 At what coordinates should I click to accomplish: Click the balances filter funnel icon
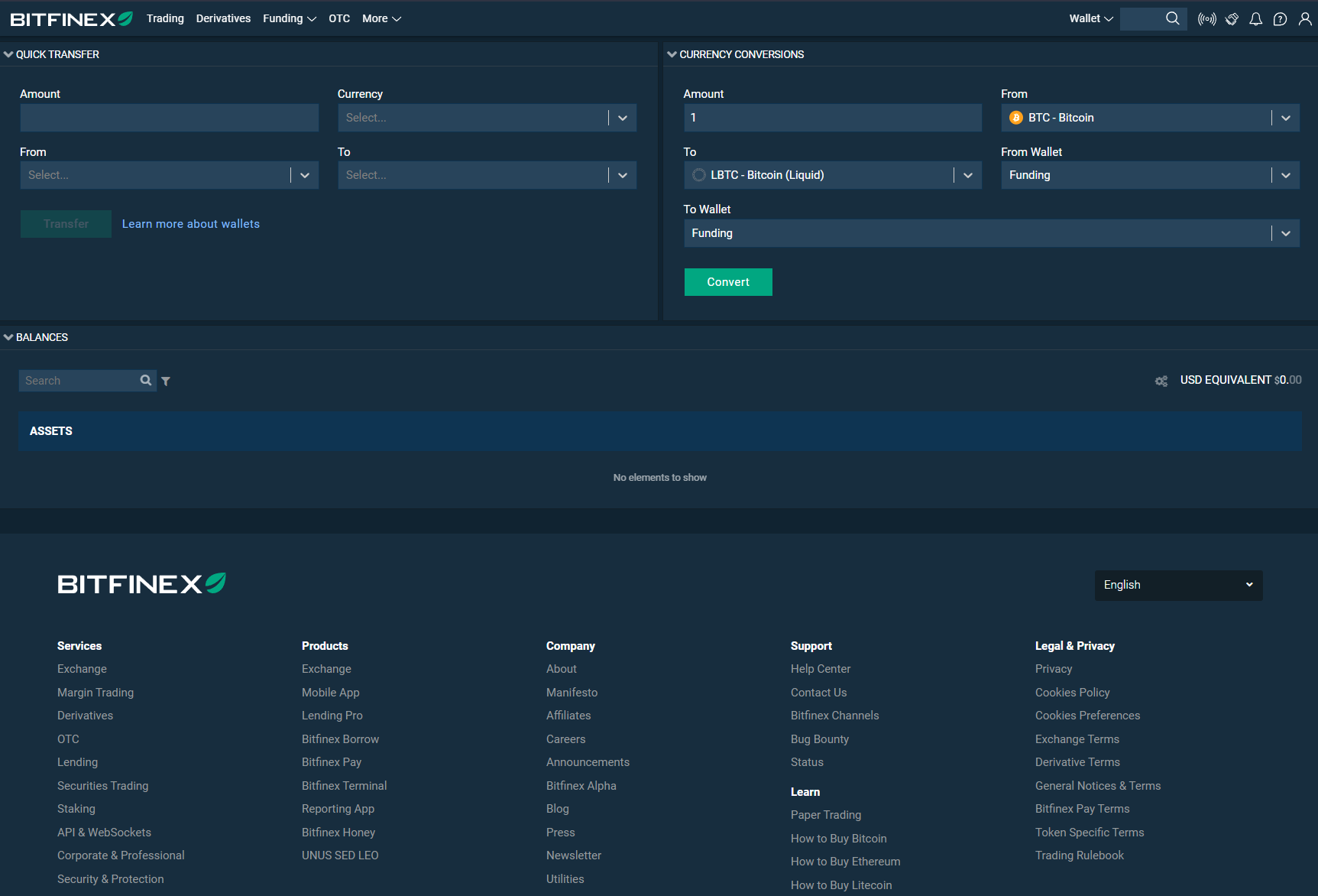(x=166, y=381)
